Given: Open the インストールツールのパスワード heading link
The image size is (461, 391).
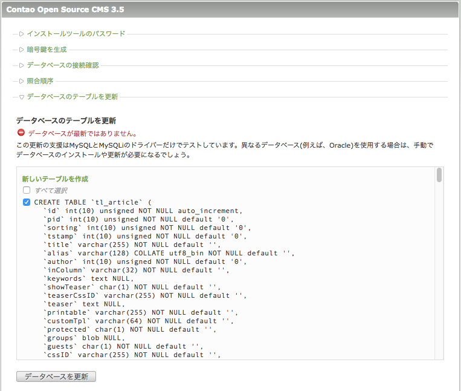Looking at the screenshot, I should pos(76,34).
